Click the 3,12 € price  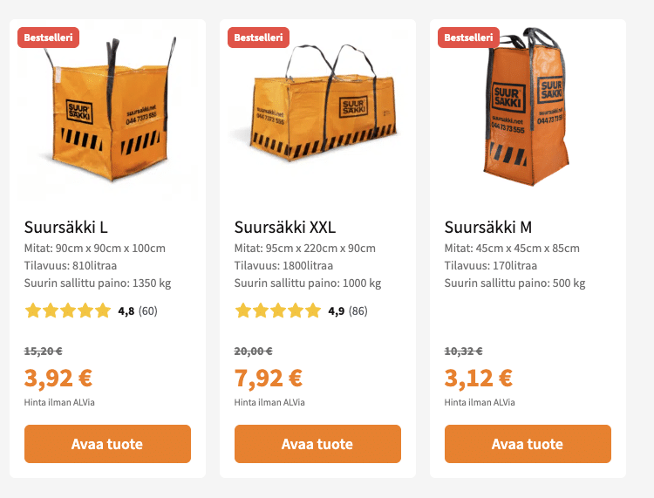(479, 379)
